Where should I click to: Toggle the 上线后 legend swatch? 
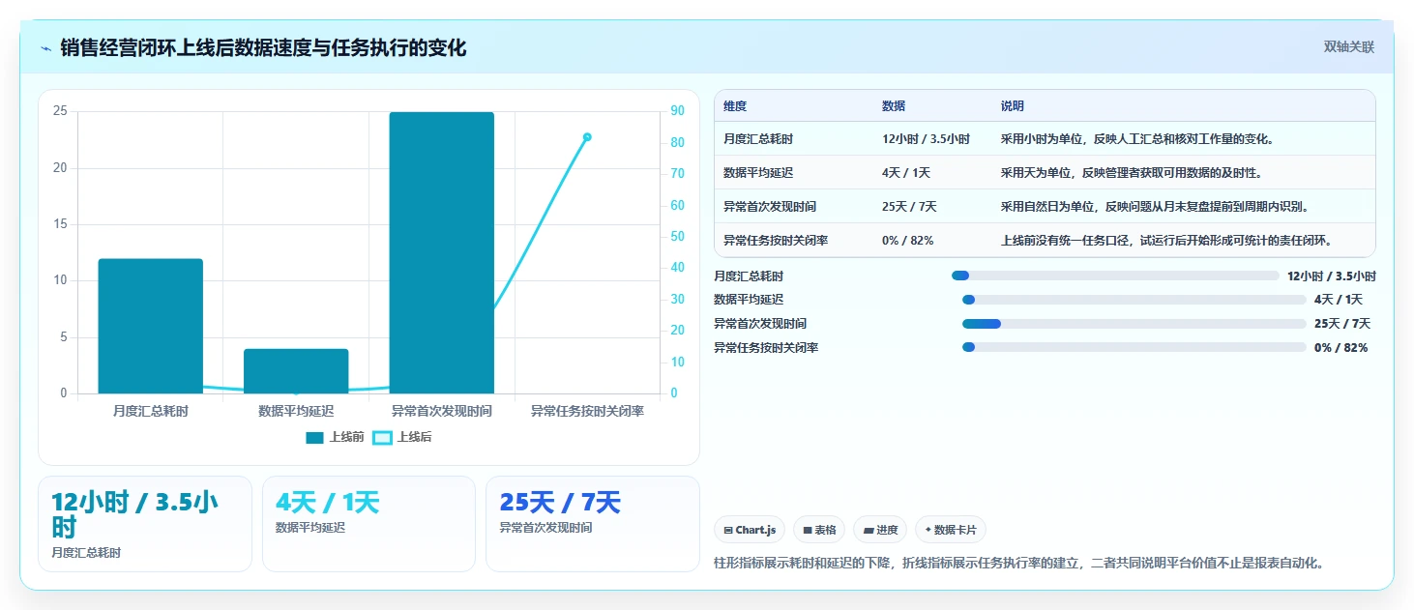tap(383, 438)
